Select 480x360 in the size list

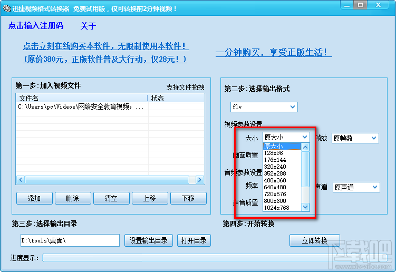282,180
